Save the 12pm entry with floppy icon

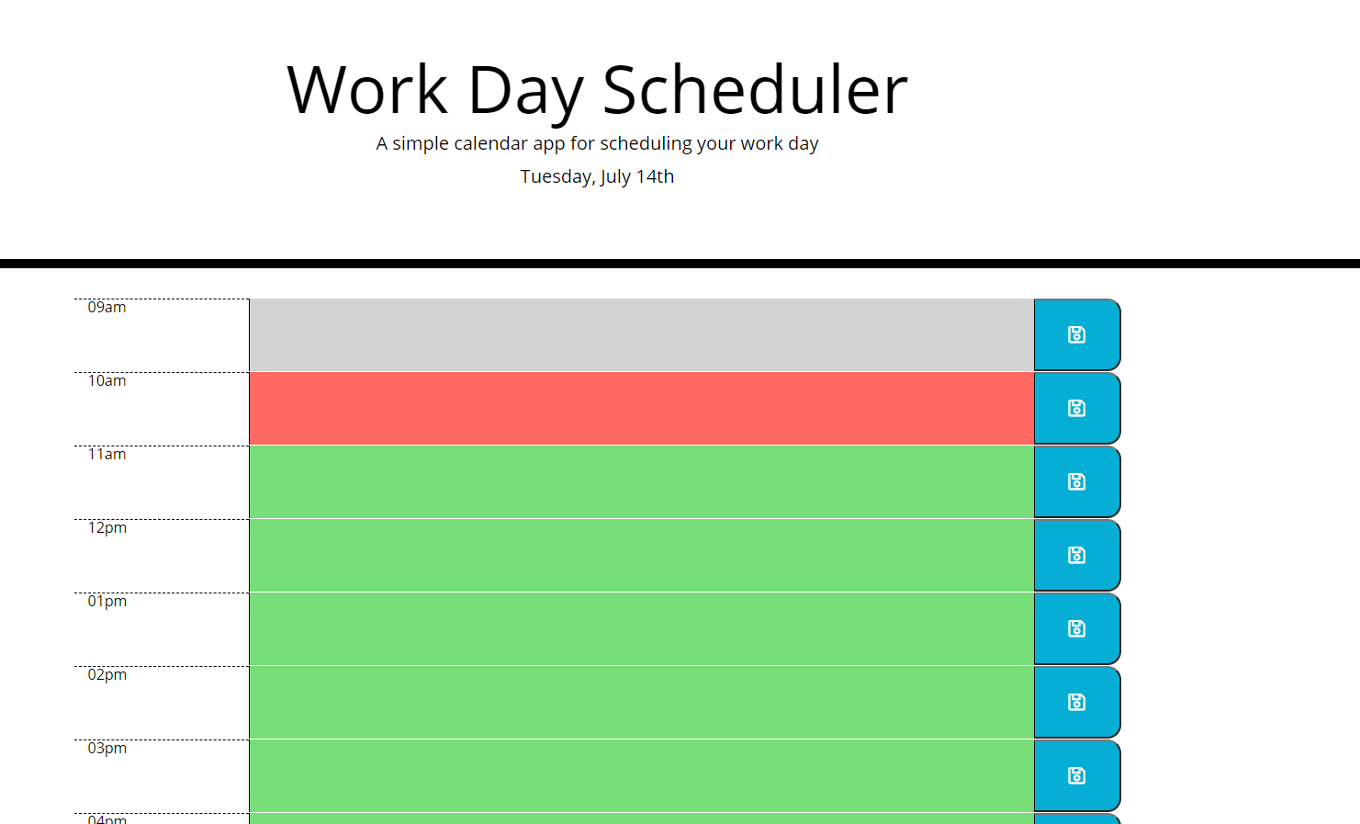point(1077,556)
